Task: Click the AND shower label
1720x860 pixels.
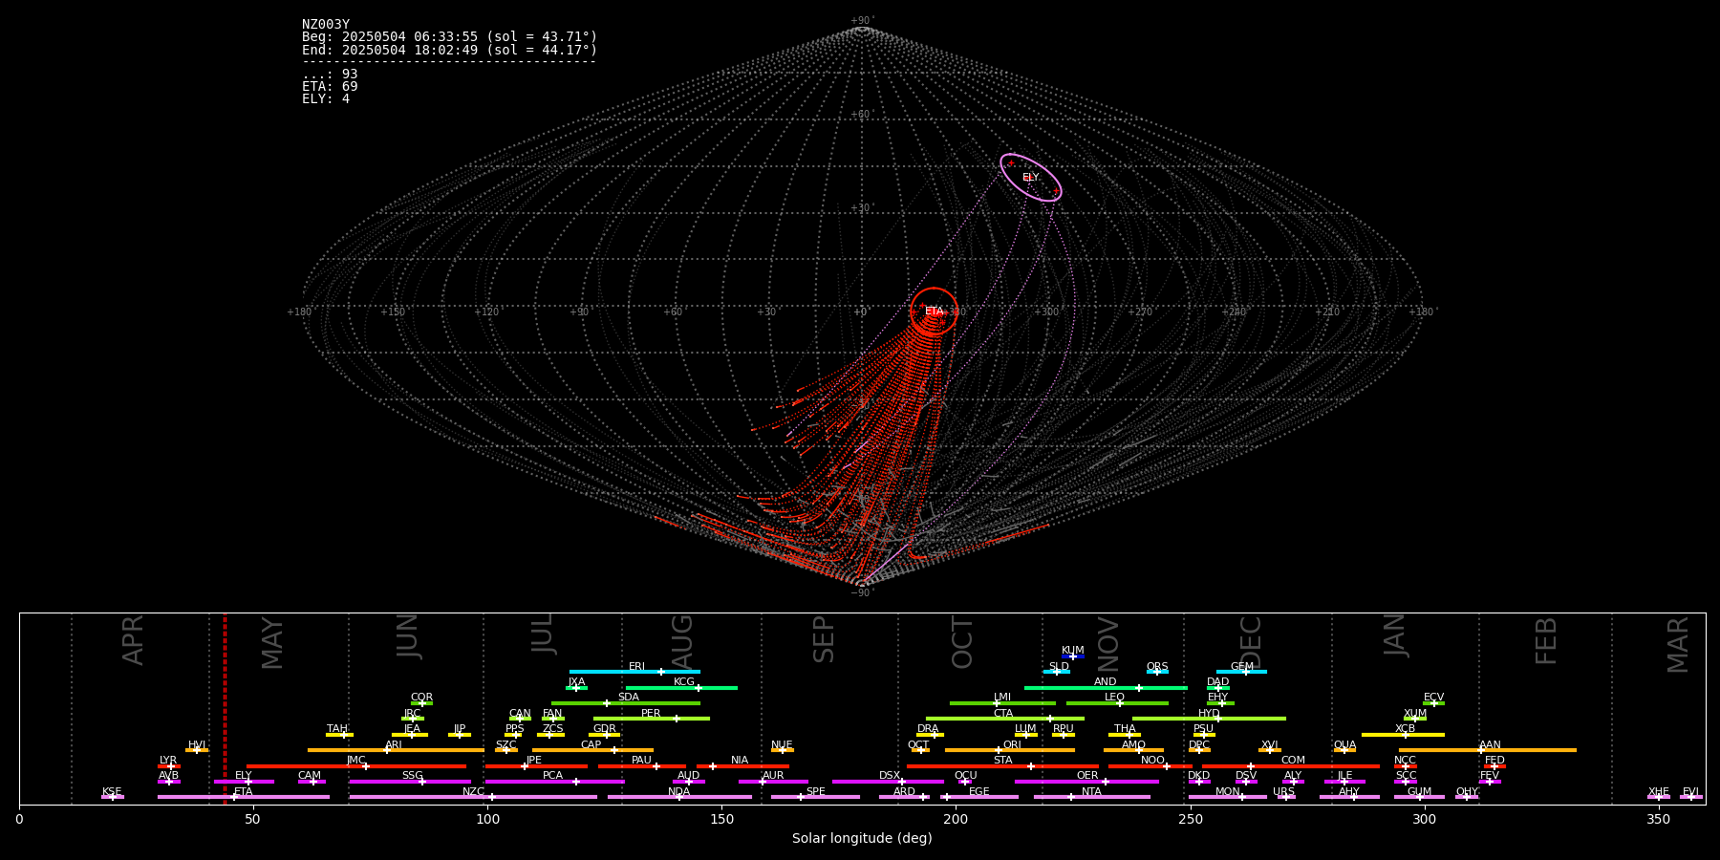Action: click(1105, 682)
